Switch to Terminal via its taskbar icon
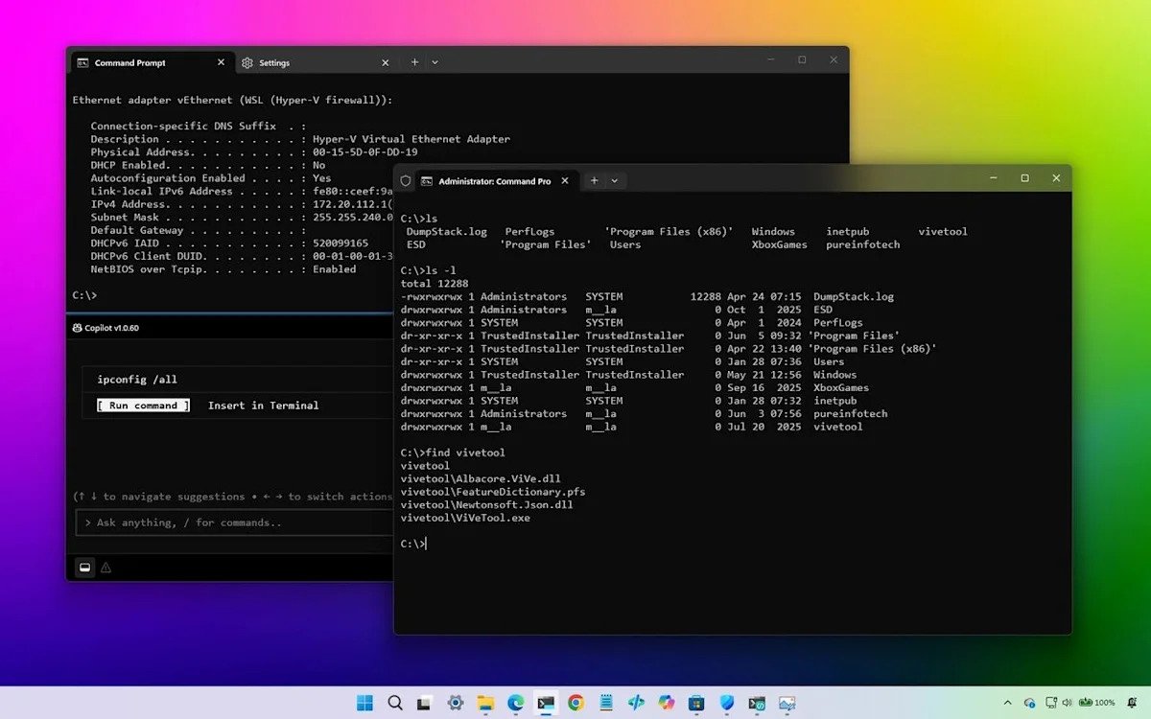Screen dimensions: 1151x719 coord(546,703)
